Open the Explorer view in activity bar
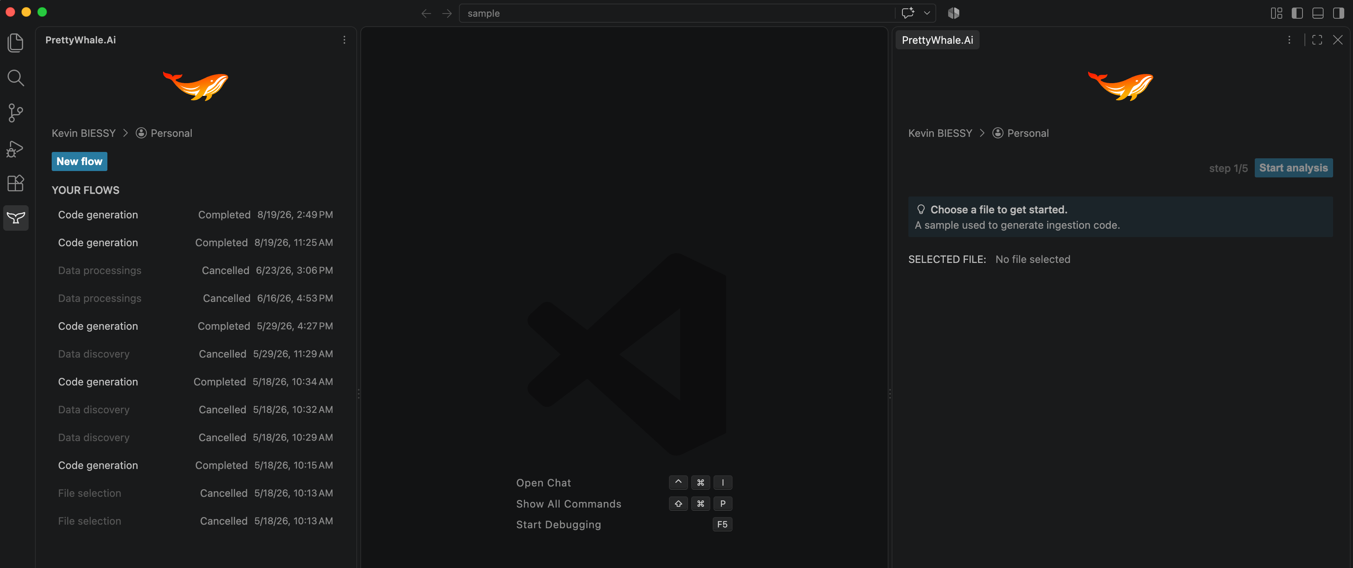The height and width of the screenshot is (568, 1353). (x=16, y=43)
